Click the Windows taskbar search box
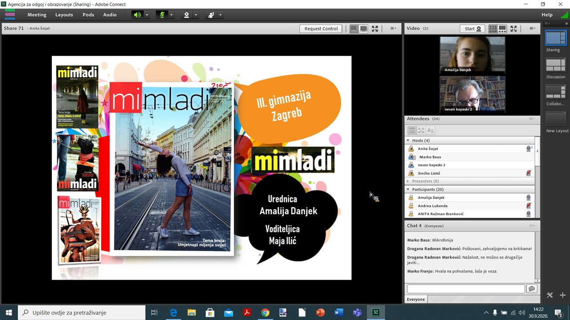Screen dimensions: 570x320 tap(82, 312)
